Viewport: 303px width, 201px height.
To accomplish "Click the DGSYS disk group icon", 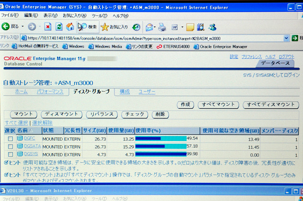I will coord(20,154).
